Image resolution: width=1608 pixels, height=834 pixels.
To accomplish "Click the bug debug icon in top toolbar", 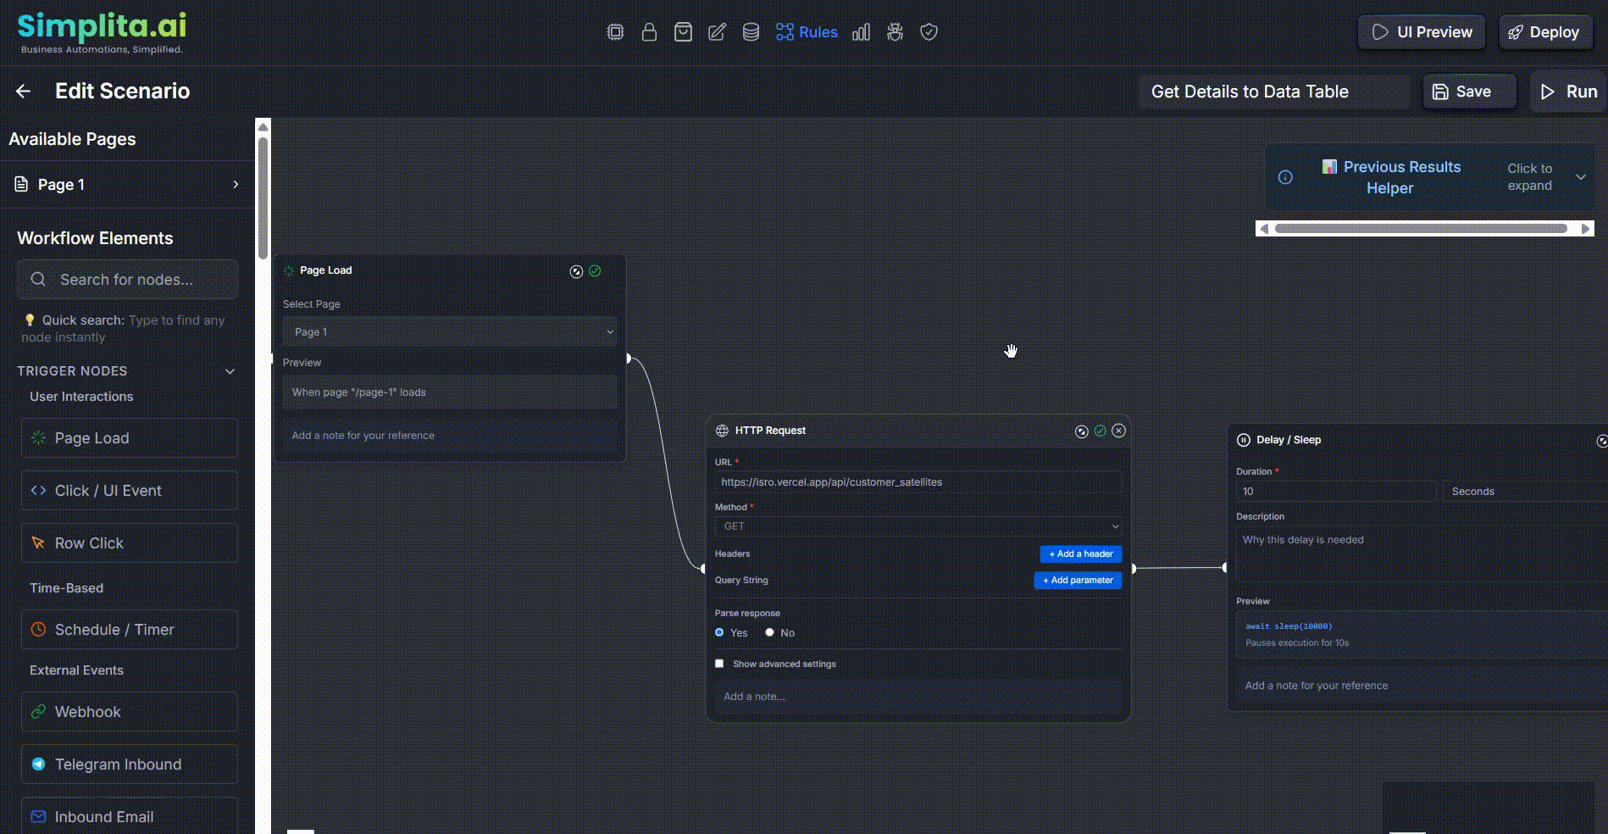I will [895, 31].
